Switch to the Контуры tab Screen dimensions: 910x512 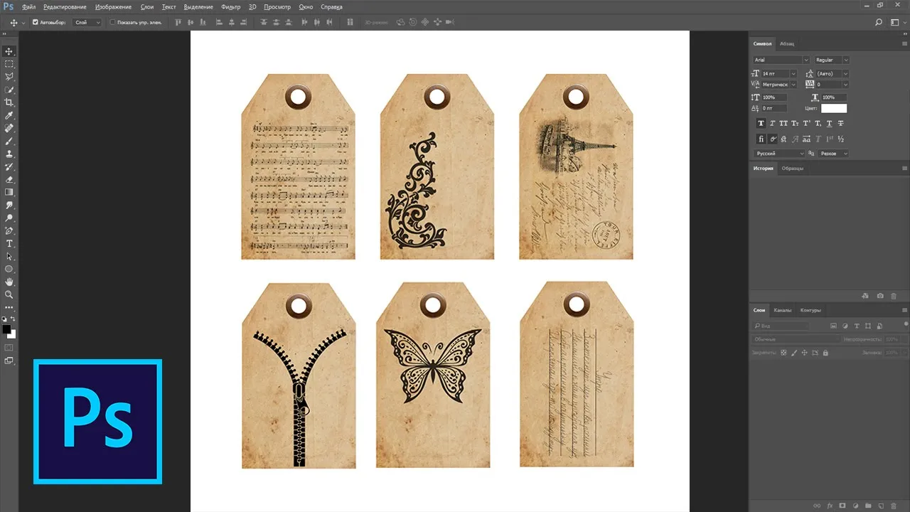810,310
